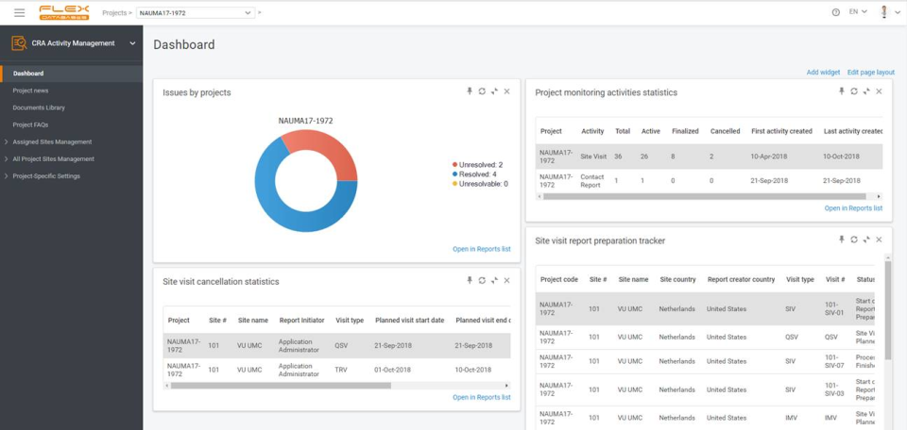Close the Issues by projects widget
The height and width of the screenshot is (430, 907).
[506, 91]
